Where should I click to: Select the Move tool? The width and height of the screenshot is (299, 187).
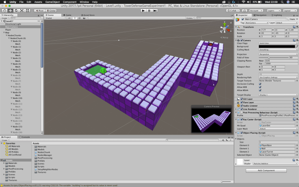point(10,11)
